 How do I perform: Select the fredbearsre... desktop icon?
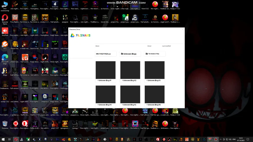(x=5, y=85)
